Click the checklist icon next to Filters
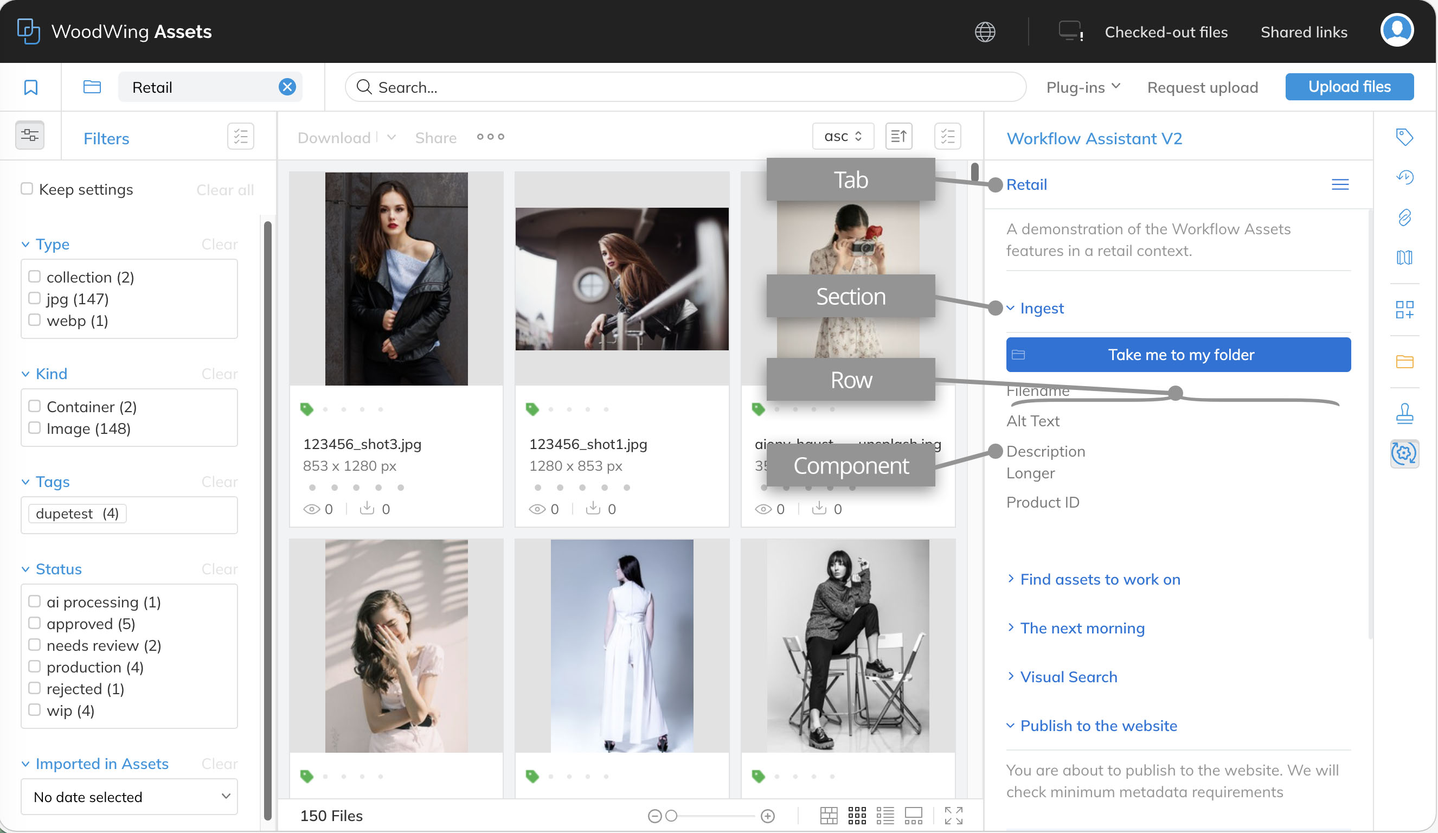The image size is (1438, 833). [240, 136]
